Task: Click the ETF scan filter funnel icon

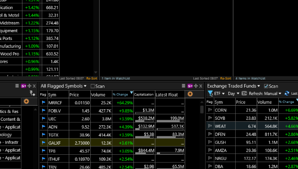Action: [x=210, y=93]
